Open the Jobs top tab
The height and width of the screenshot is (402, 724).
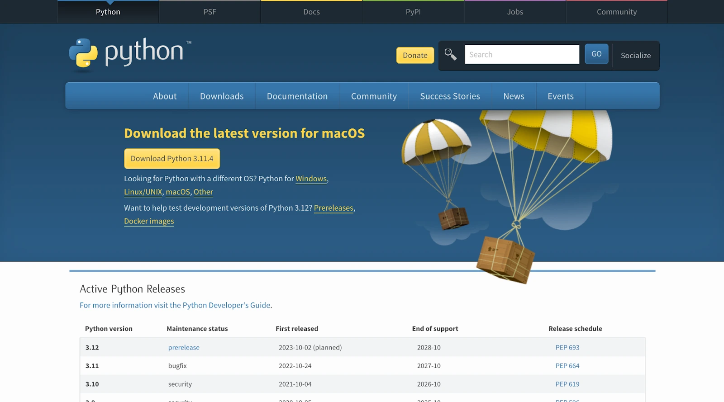point(515,12)
